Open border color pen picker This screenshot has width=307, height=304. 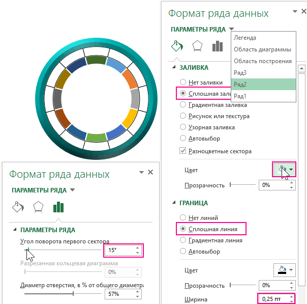pyautogui.click(x=284, y=270)
